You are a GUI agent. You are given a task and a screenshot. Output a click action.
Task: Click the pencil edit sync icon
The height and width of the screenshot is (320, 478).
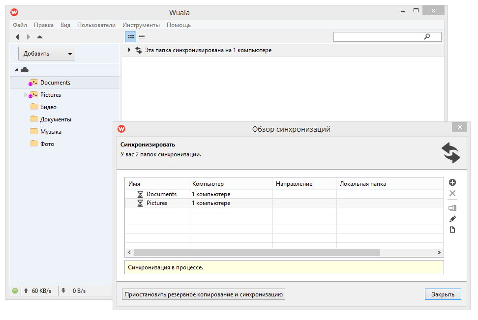[x=452, y=219]
